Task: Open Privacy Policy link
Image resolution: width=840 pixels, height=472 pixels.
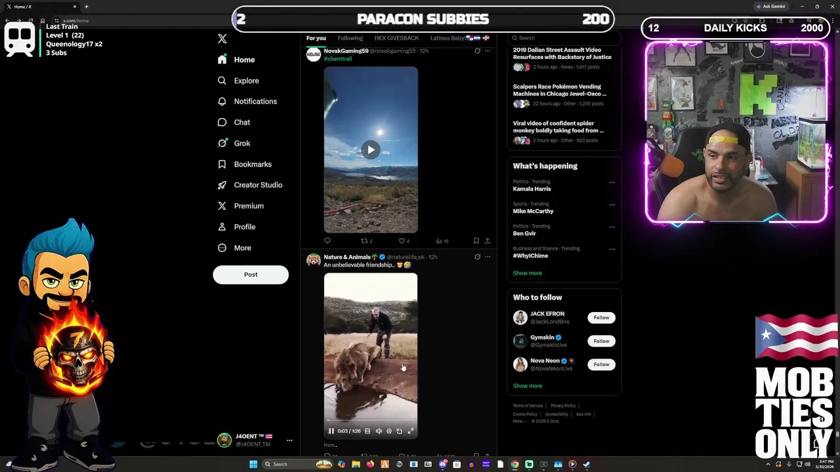Action: (x=563, y=406)
